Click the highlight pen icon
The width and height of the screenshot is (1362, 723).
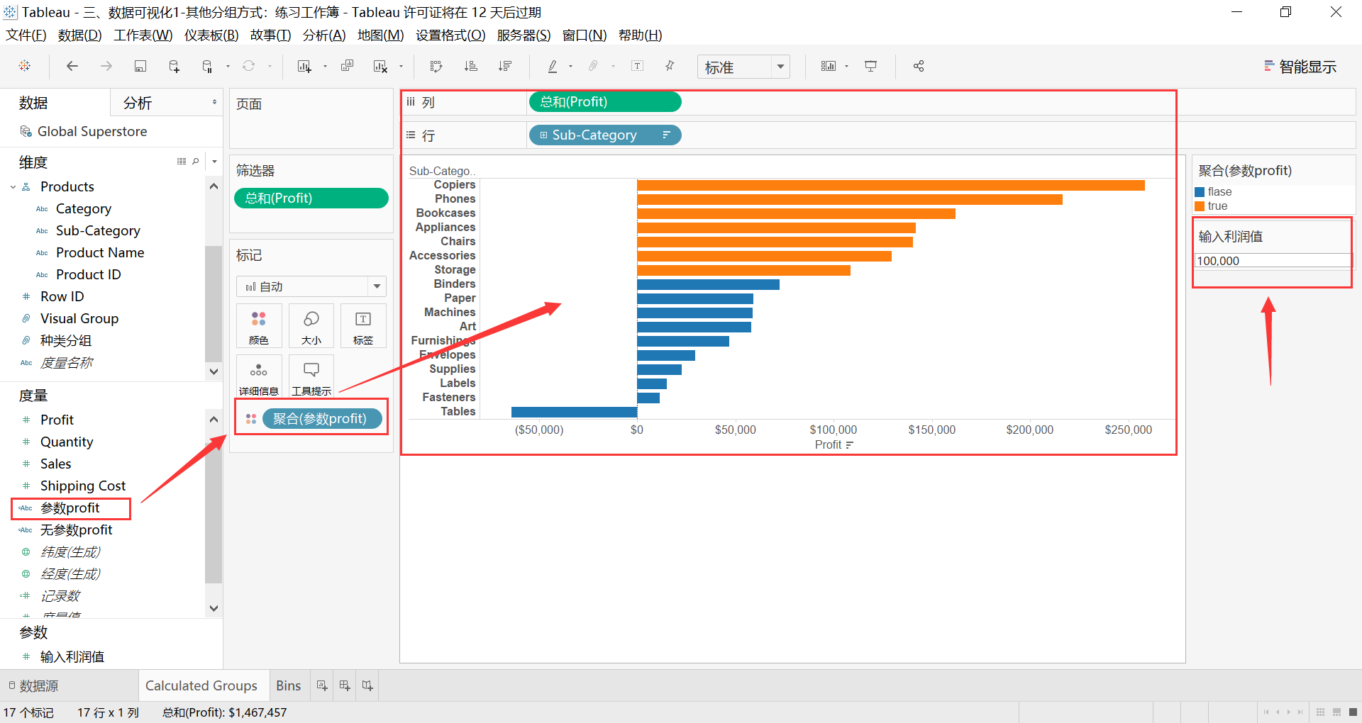[x=553, y=66]
